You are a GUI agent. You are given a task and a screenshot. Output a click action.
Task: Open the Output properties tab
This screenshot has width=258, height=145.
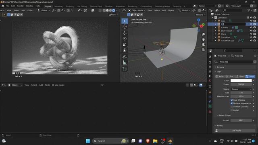(x=210, y=67)
